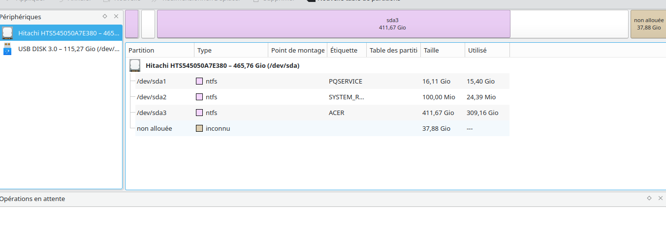
Task: Select the USB DISK 3.0 device
Action: point(61,49)
